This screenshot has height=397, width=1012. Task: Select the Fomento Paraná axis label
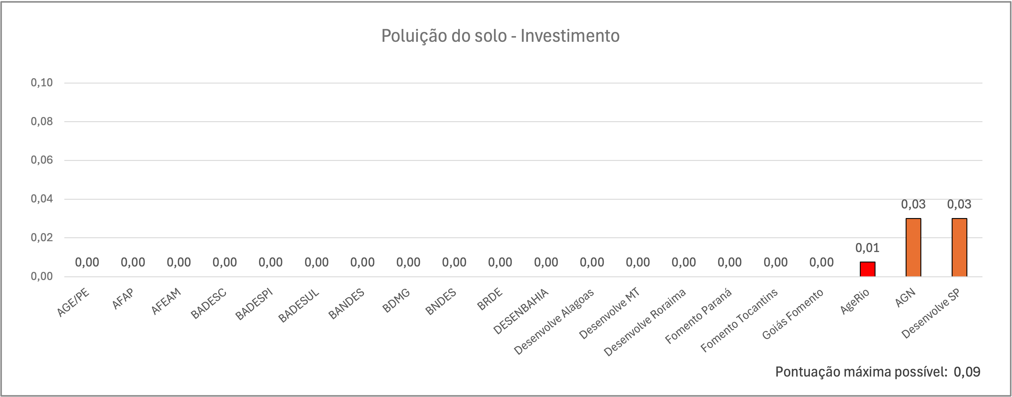(699, 316)
